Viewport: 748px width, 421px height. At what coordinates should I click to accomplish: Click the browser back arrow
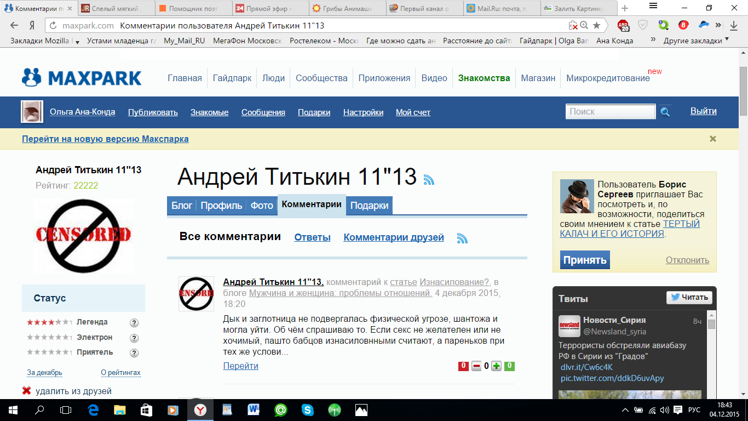[x=14, y=25]
